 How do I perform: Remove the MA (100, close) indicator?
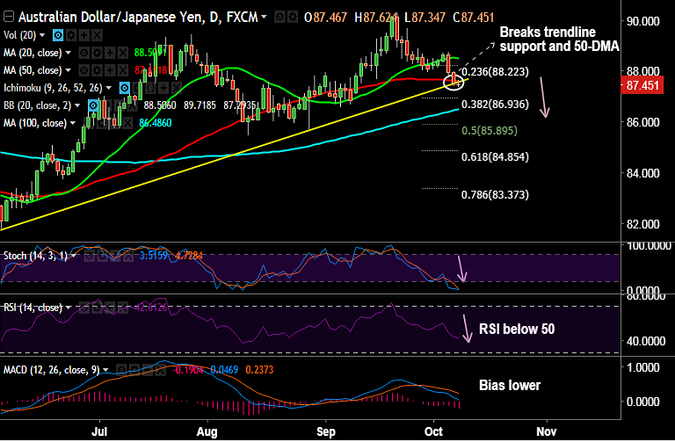127,123
